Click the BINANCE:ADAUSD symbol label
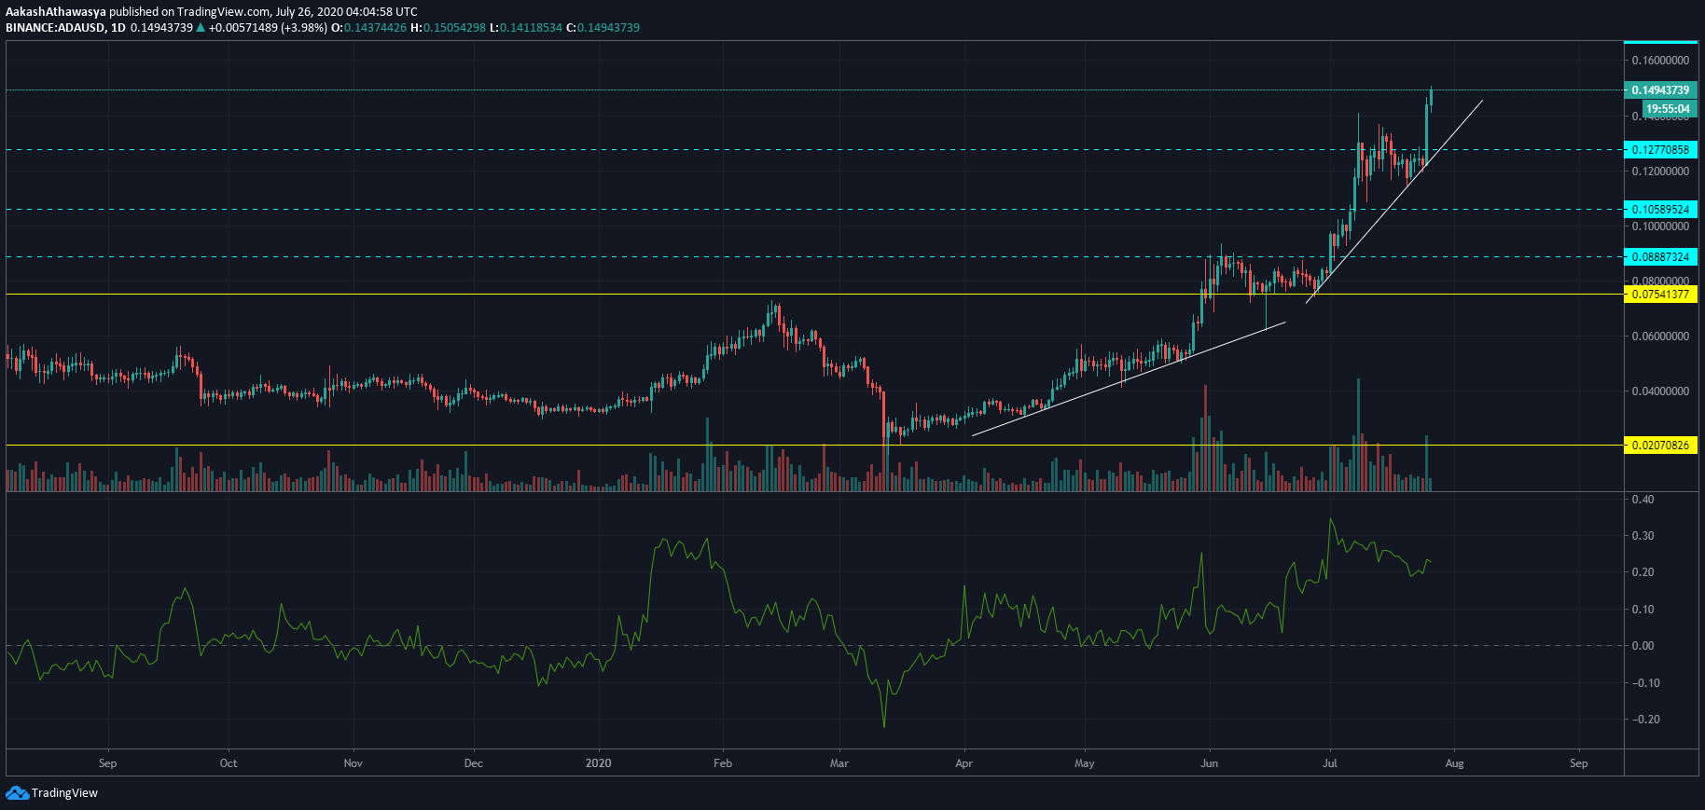Viewport: 1705px width, 810px height. tap(54, 28)
